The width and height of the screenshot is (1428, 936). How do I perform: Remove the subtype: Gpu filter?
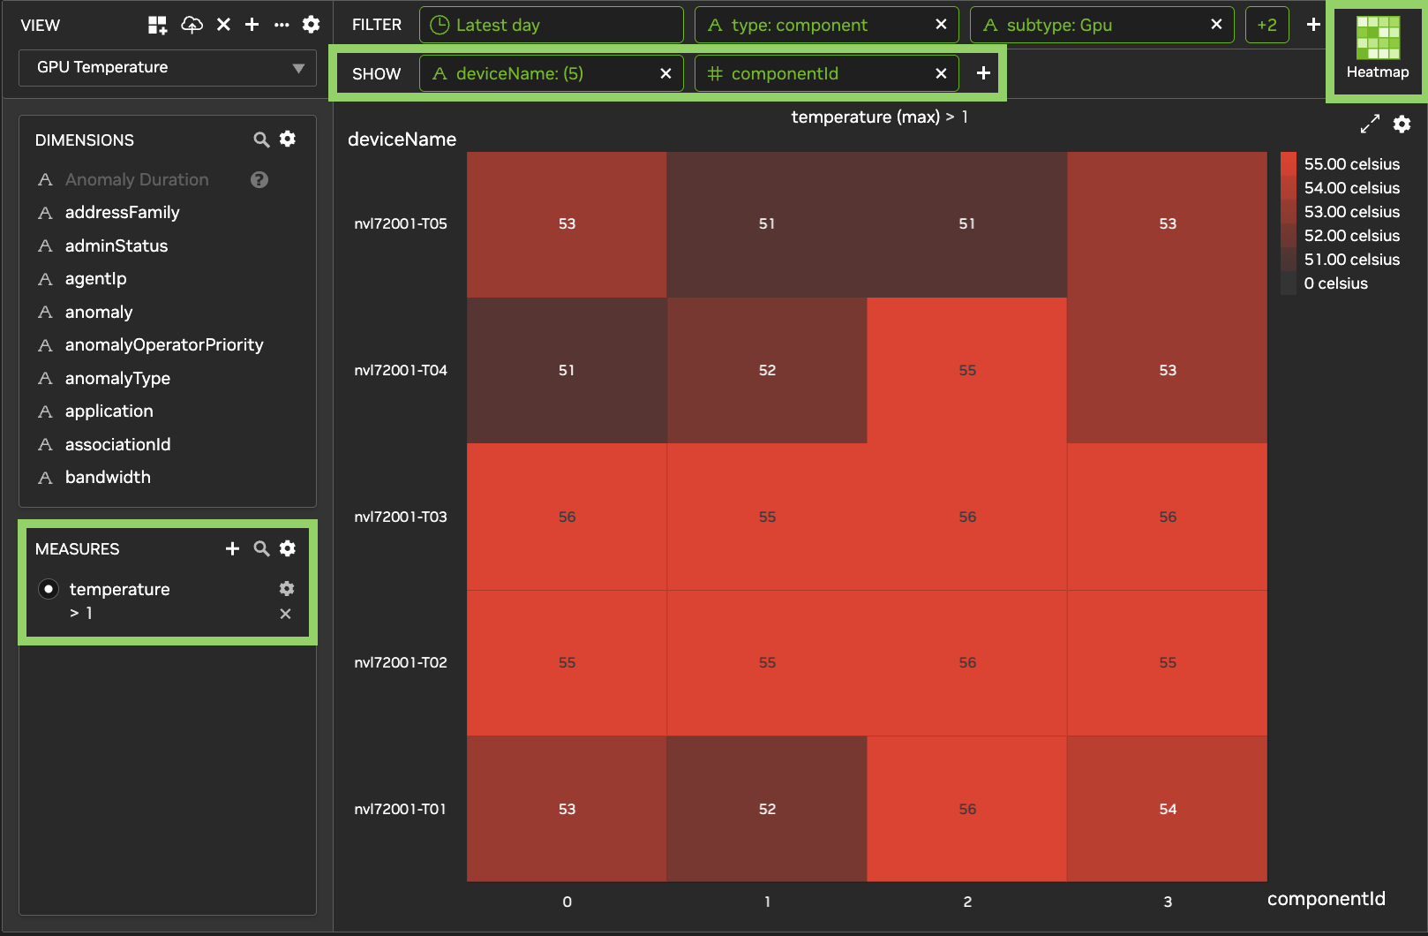click(x=1216, y=25)
